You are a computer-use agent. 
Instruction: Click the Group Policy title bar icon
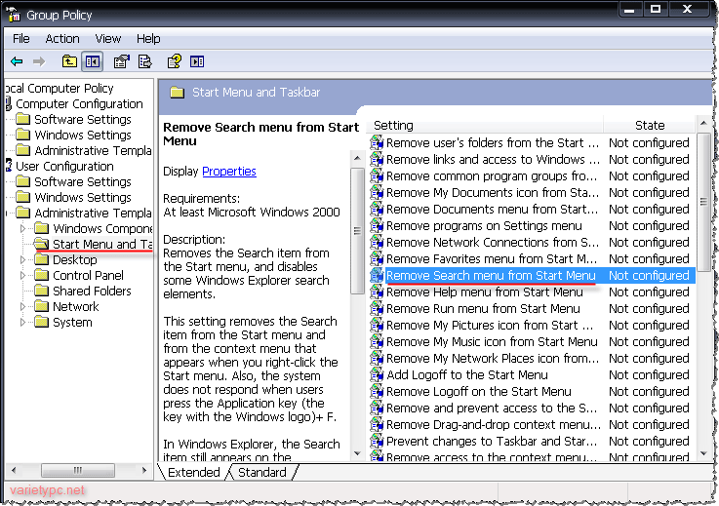coord(14,15)
